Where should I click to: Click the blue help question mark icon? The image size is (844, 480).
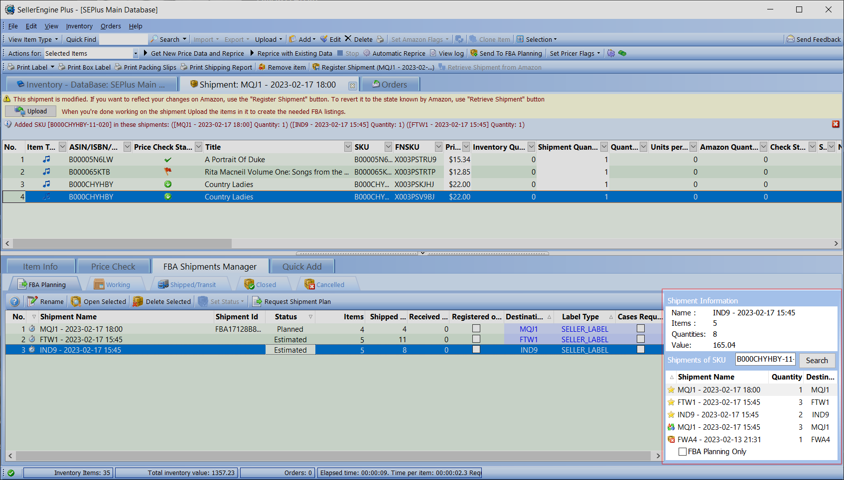(15, 301)
